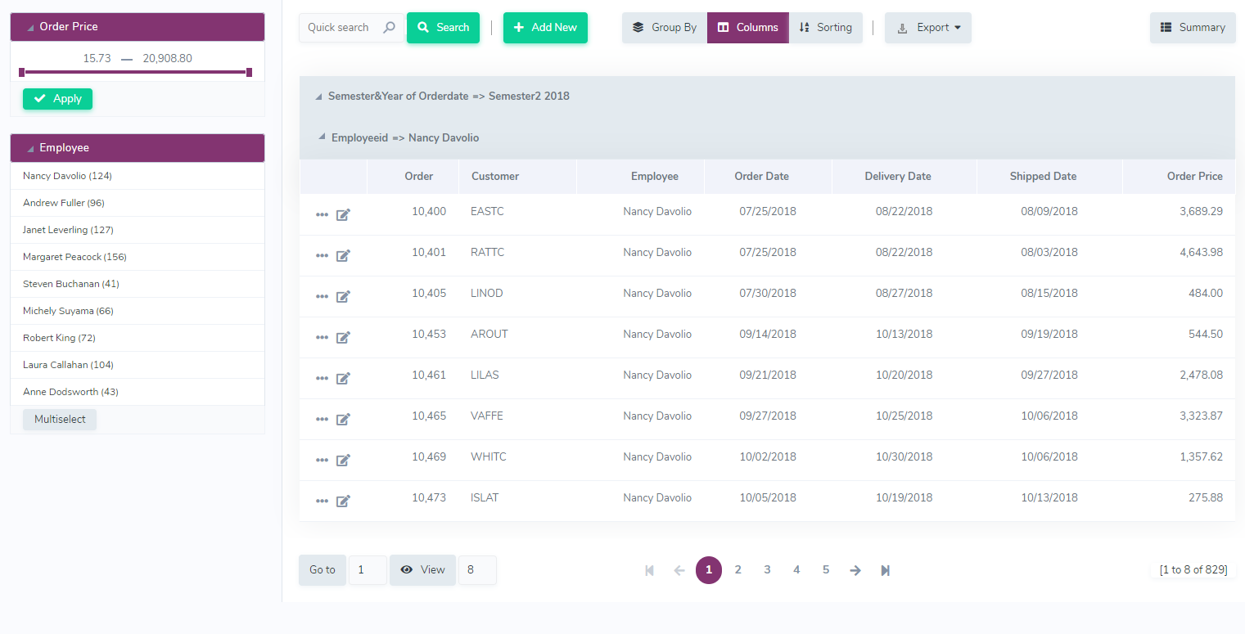The image size is (1245, 634).
Task: Click the View rows button
Action: pyautogui.click(x=422, y=570)
